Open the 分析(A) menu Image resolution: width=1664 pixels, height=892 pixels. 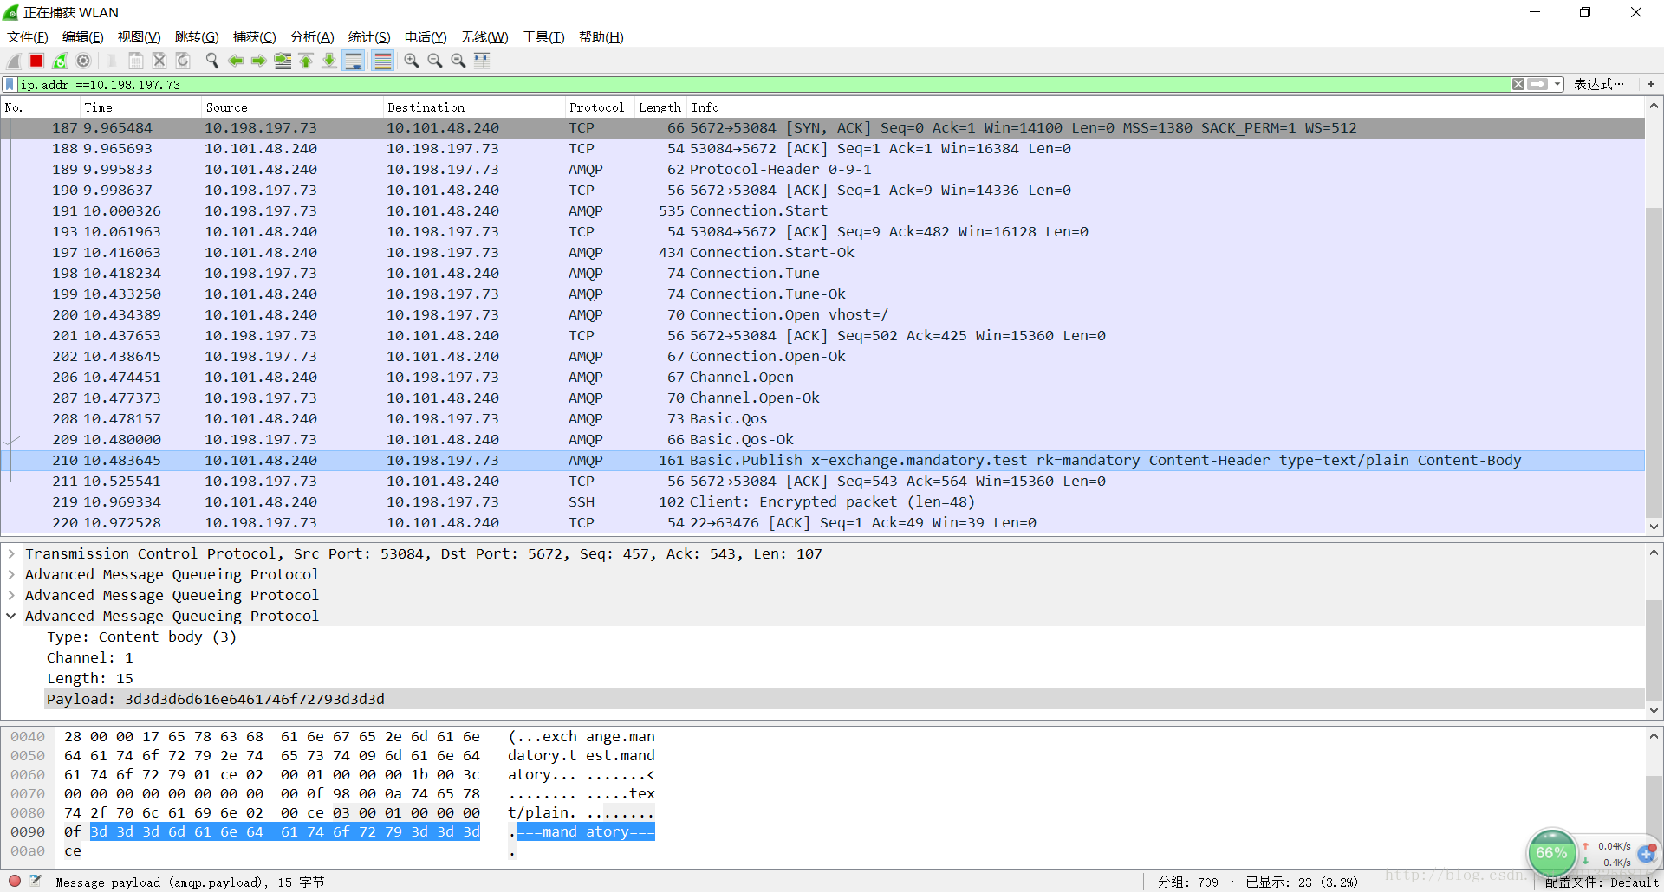[312, 37]
